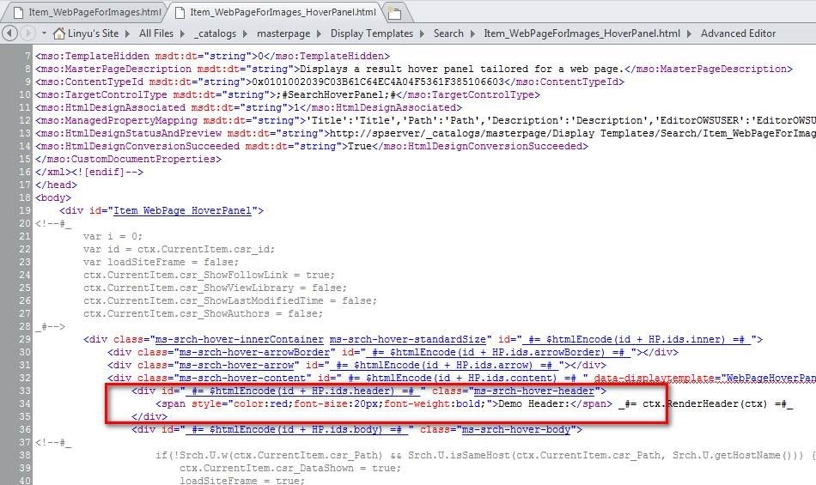Click the mso:HtmlDesignAssociated code line
This screenshot has width=816, height=485.
click(248, 107)
